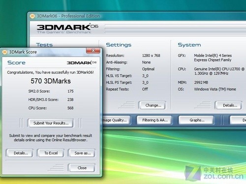This screenshot has height=184, width=246.
Task: Click the Filtering value Optimal
Action: 148,69
